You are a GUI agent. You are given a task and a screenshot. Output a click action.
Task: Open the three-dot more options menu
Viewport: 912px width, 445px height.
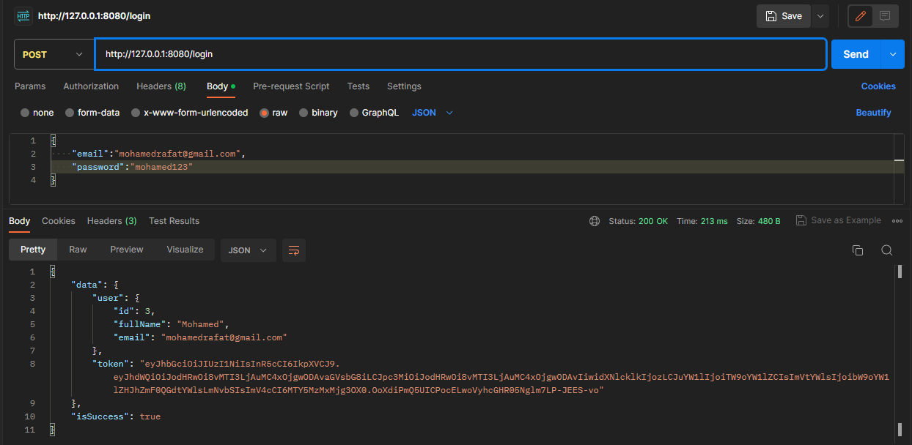[897, 220]
